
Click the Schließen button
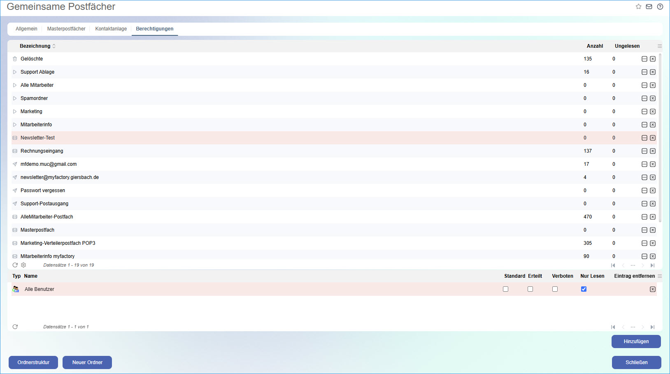pos(637,362)
